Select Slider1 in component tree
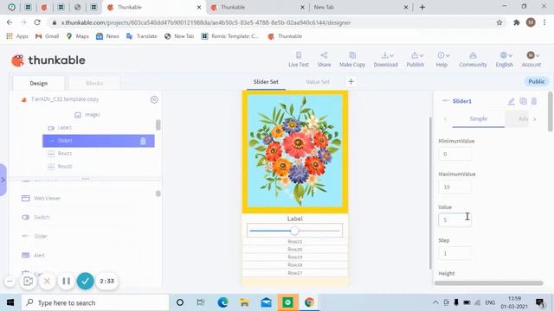The image size is (554, 311). tap(98, 141)
